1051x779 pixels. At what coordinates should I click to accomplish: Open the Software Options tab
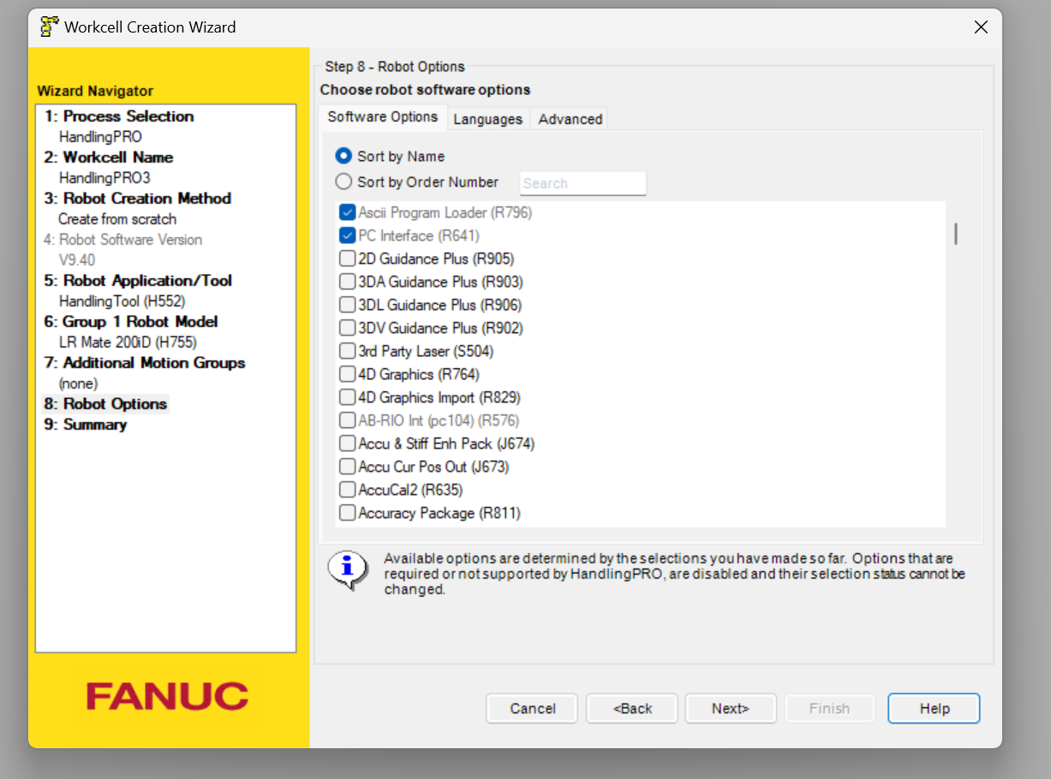(383, 117)
